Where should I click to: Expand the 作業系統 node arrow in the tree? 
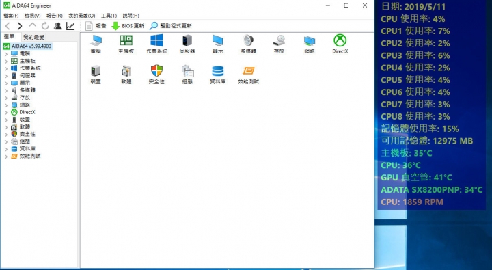[6, 68]
